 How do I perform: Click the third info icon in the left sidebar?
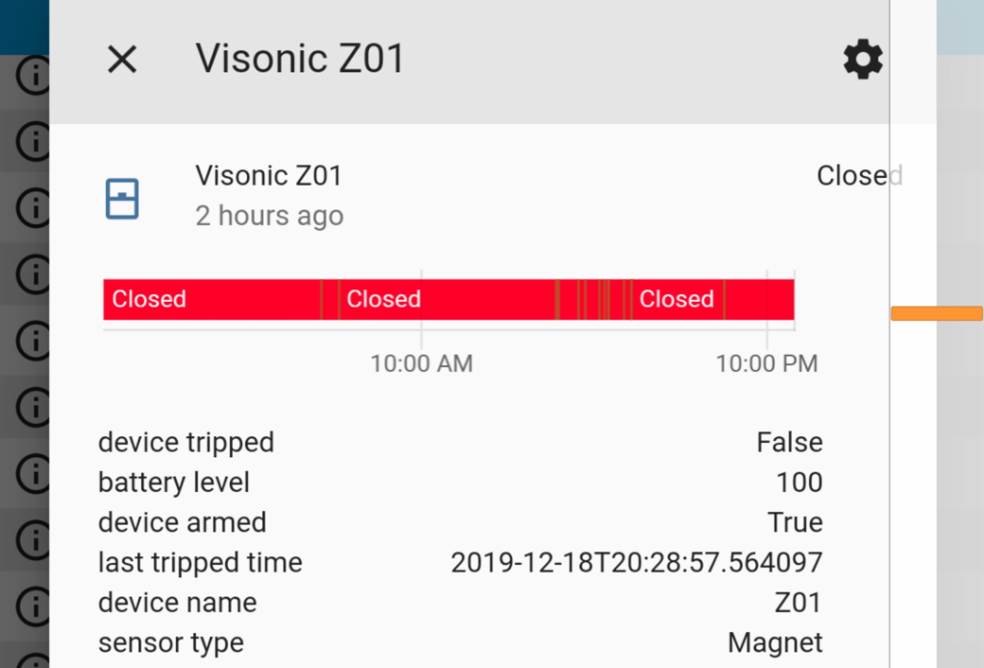point(33,206)
